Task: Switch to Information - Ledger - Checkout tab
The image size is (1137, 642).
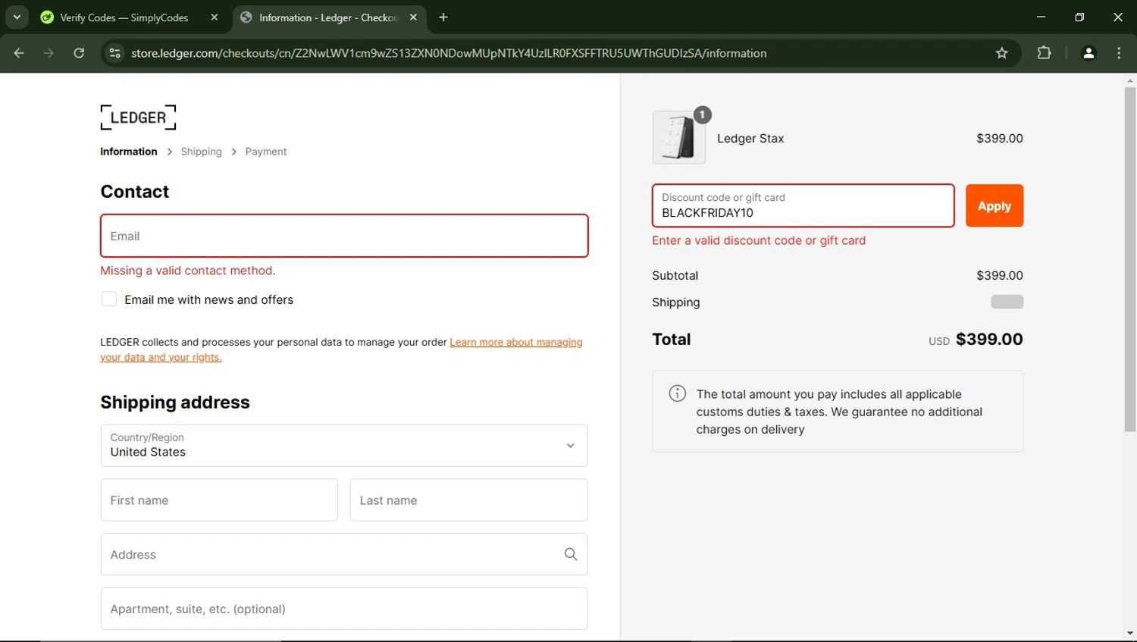Action: pos(330,17)
